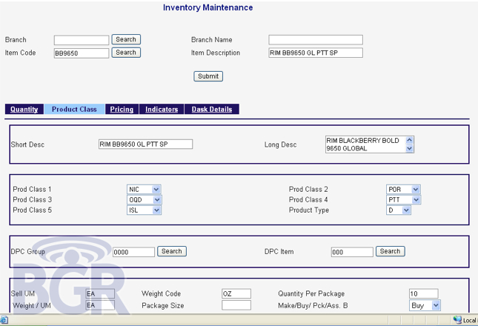478x326 pixels.
Task: Click the Local intranet zone icon in status bar
Action: tap(457, 320)
